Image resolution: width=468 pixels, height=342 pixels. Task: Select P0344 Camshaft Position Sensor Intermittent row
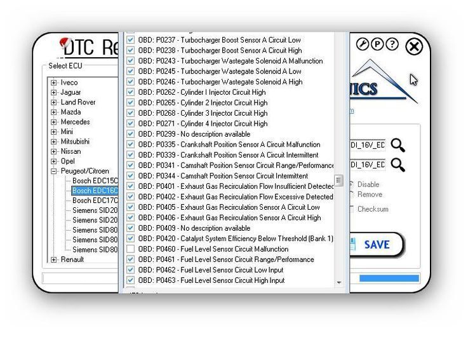tap(223, 176)
